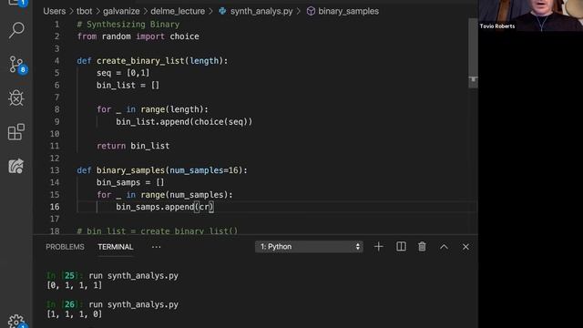Click the editor vertical scrollbar thumb
Screen dimensions: 583x328
pyautogui.click(x=473, y=53)
